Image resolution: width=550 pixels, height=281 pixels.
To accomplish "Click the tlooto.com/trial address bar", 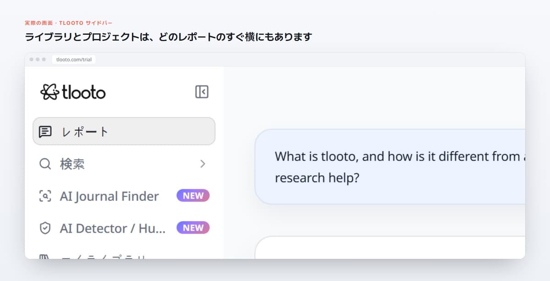I will click(74, 60).
